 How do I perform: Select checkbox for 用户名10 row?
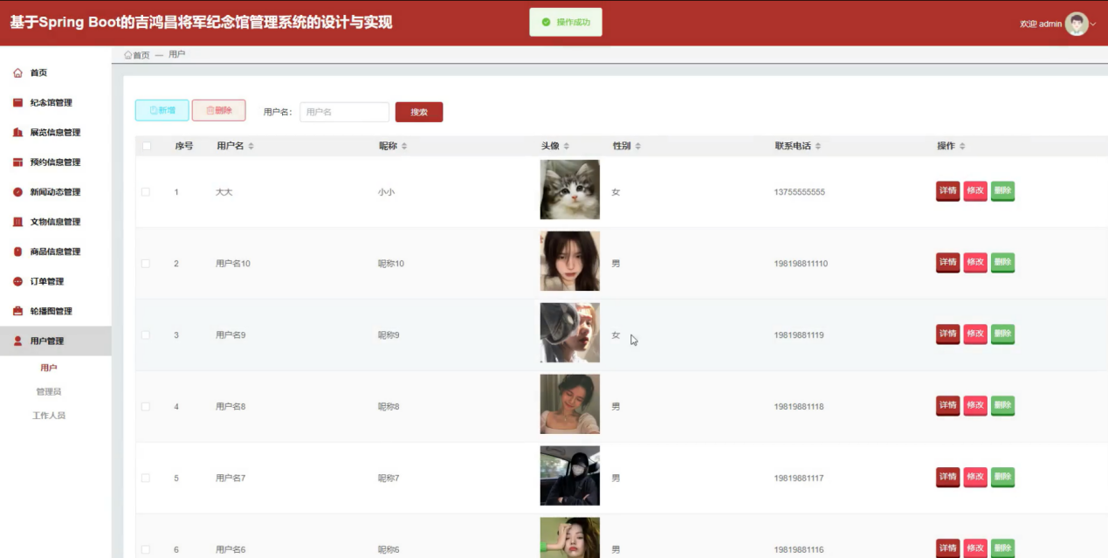(x=146, y=264)
